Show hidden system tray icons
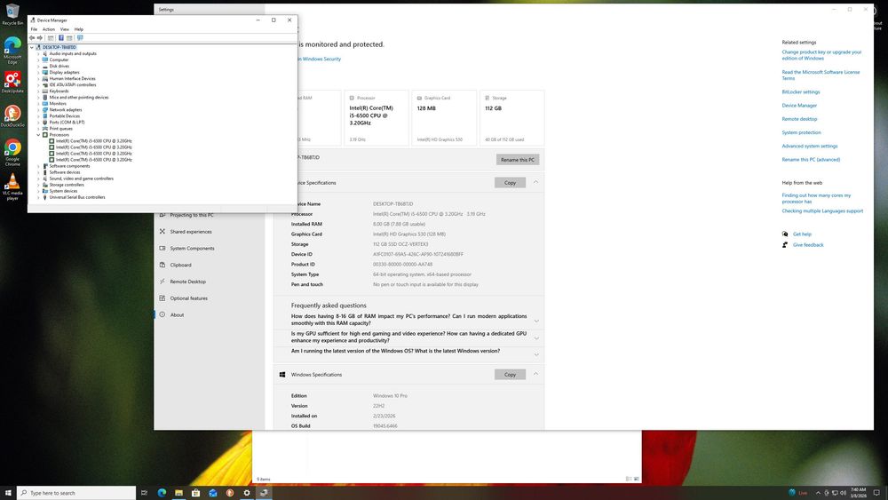 (818, 493)
